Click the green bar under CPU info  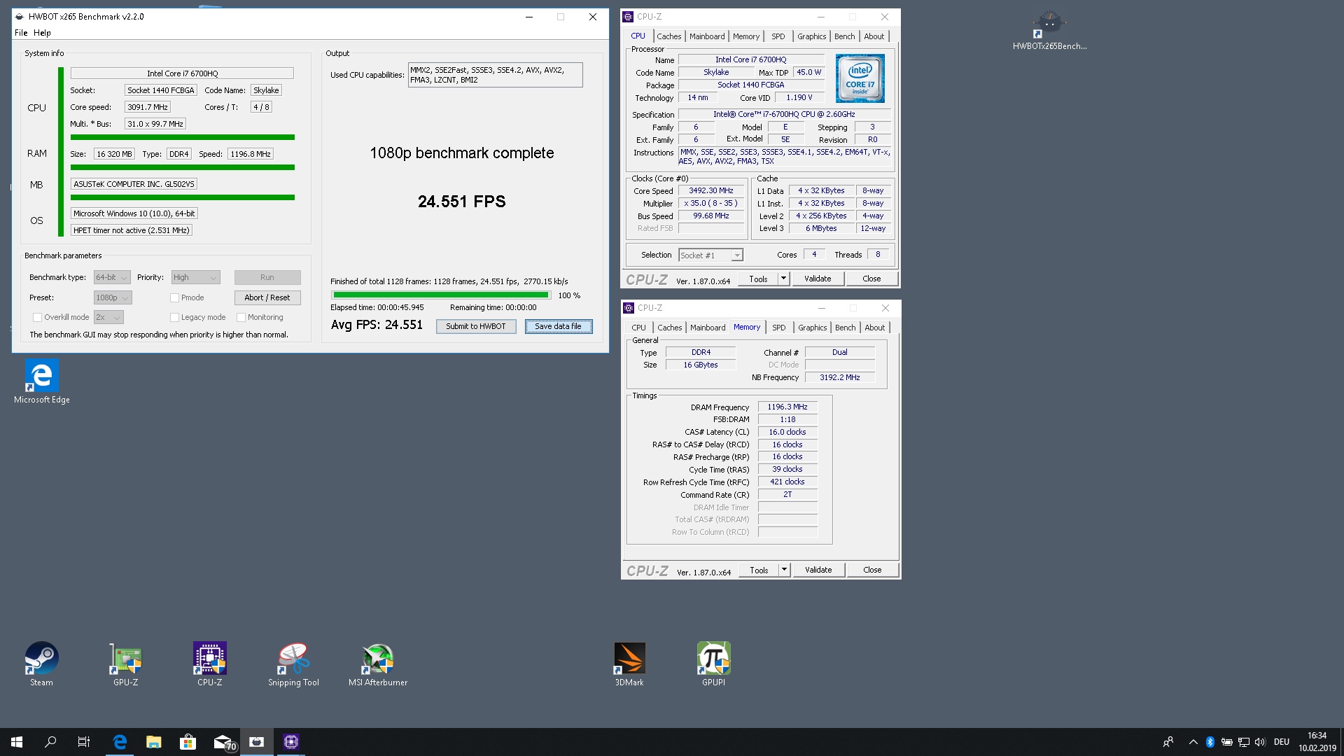click(183, 137)
